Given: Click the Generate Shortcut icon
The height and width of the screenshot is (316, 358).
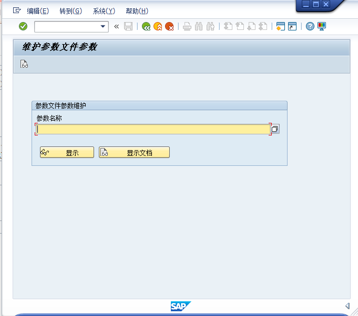Looking at the screenshot, I should 292,26.
